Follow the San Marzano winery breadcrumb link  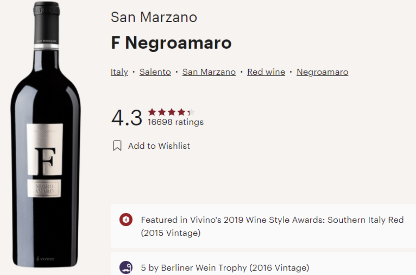tap(209, 72)
